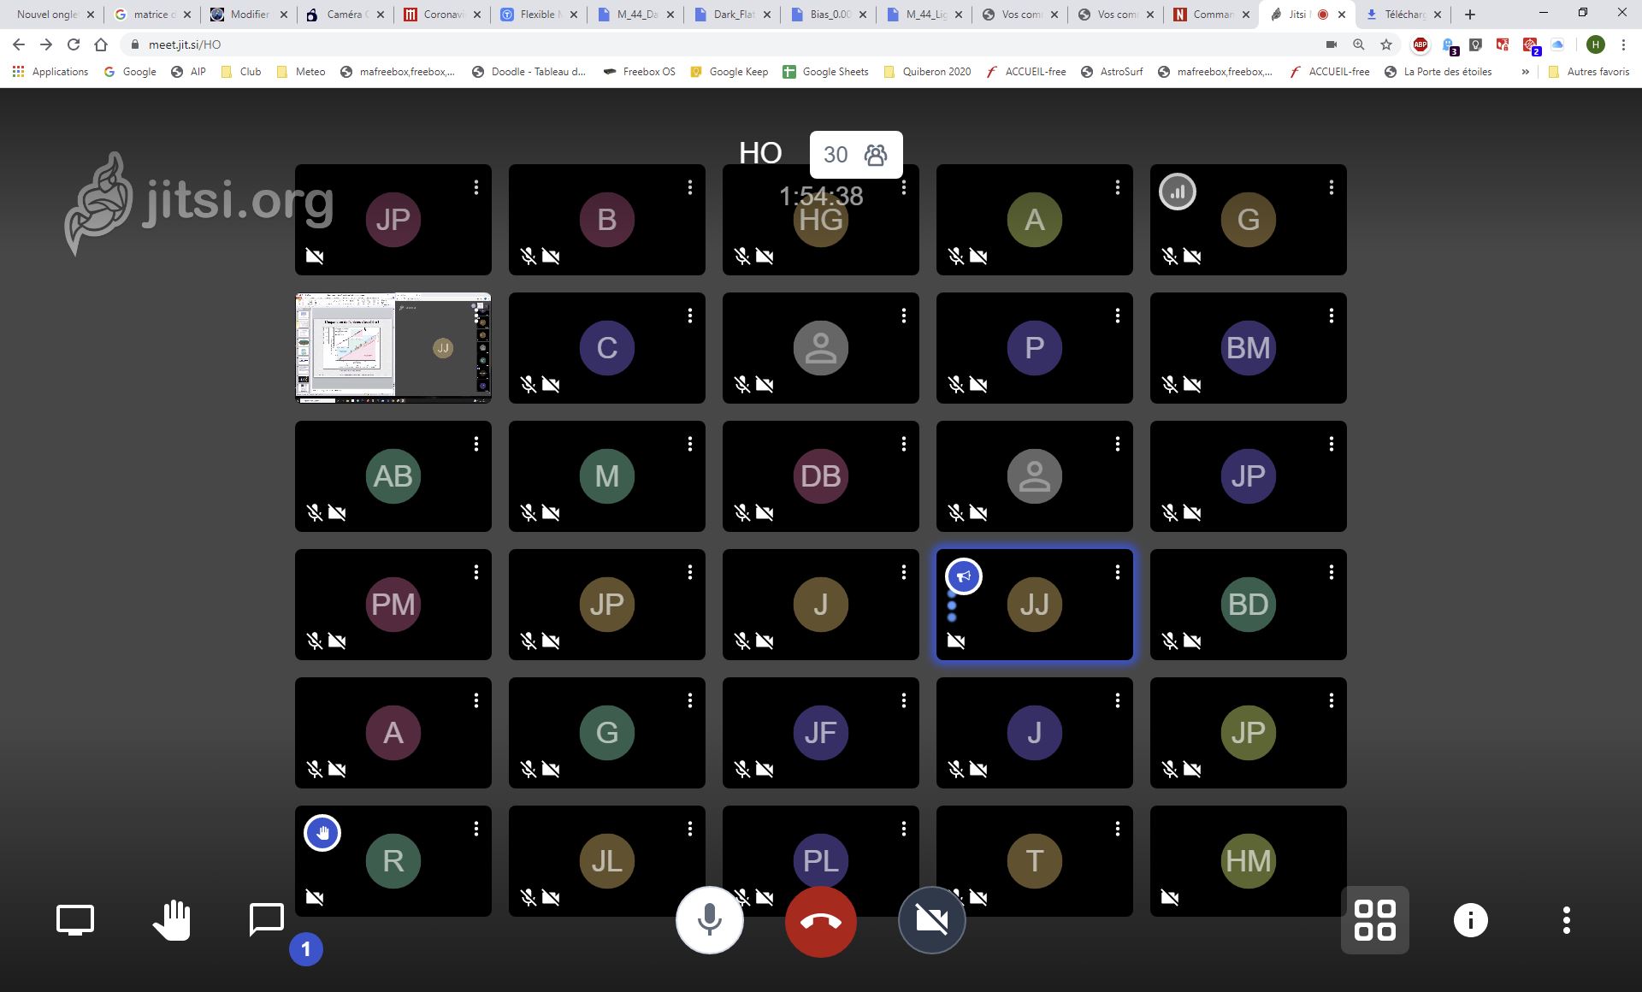Toggle the microphone mute button

(709, 920)
